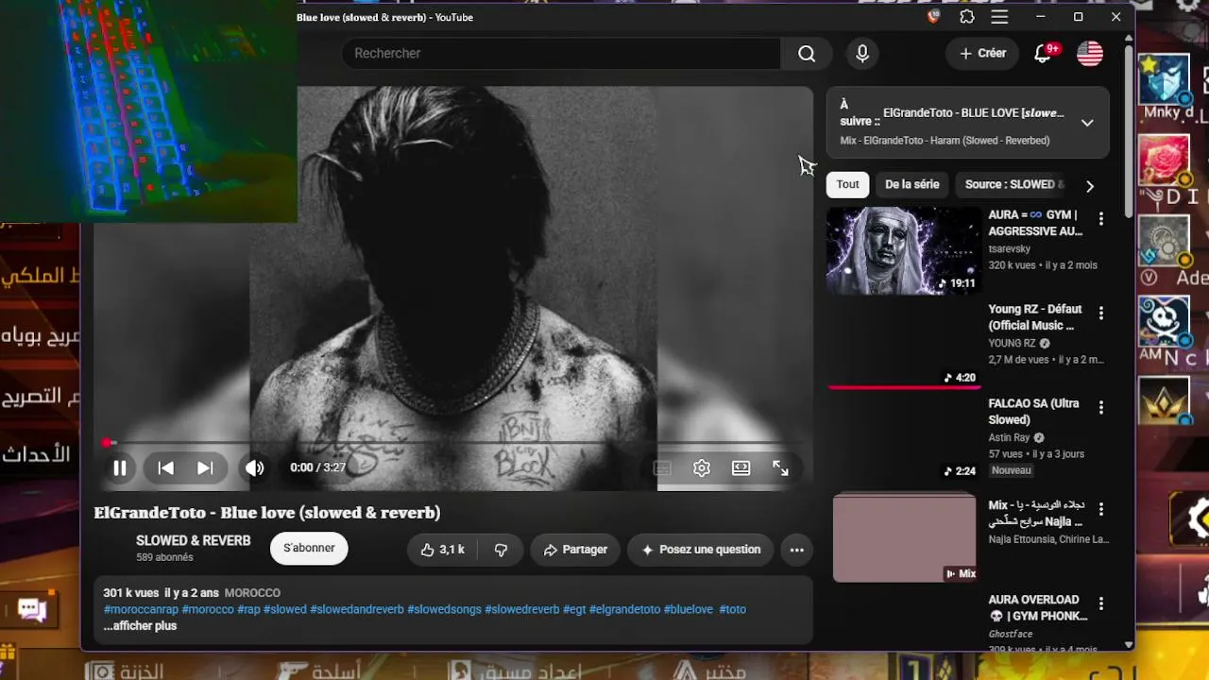The image size is (1209, 680).
Task: Open options for FALCAO SA video
Action: coord(1100,407)
